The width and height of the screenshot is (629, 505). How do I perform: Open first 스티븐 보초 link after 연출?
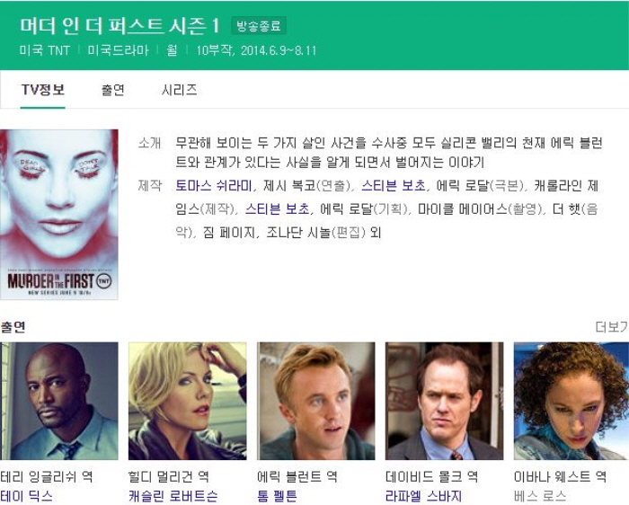(394, 186)
